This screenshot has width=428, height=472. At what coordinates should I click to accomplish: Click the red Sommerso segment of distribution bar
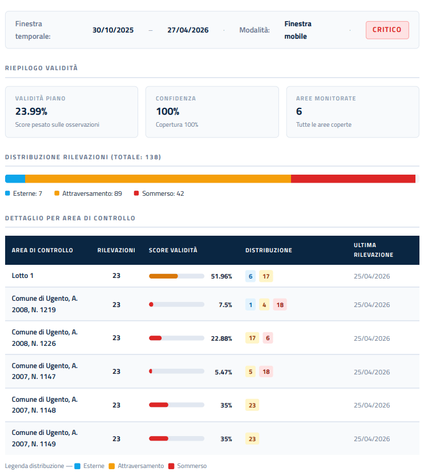[x=353, y=179]
